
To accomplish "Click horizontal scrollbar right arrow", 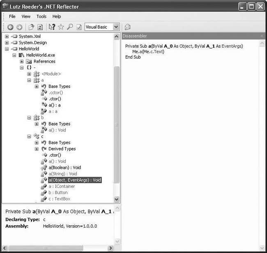I will click(110, 248).
